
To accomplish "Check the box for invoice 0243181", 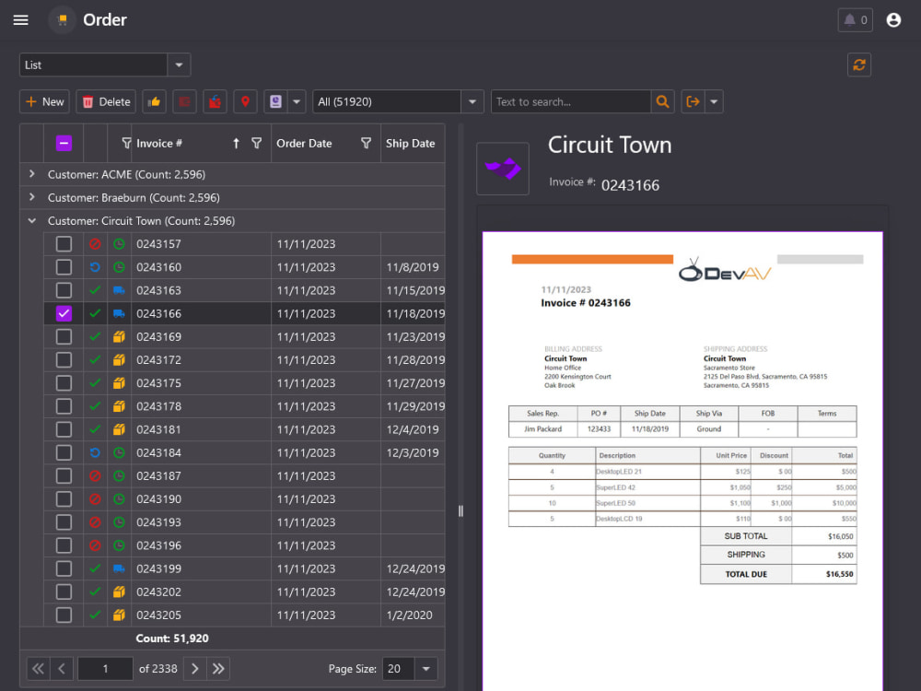I will (x=64, y=429).
